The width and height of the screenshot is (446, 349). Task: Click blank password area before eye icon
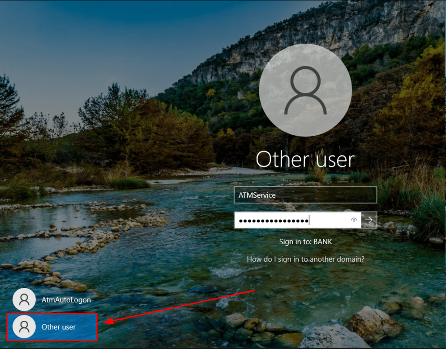[x=329, y=220]
